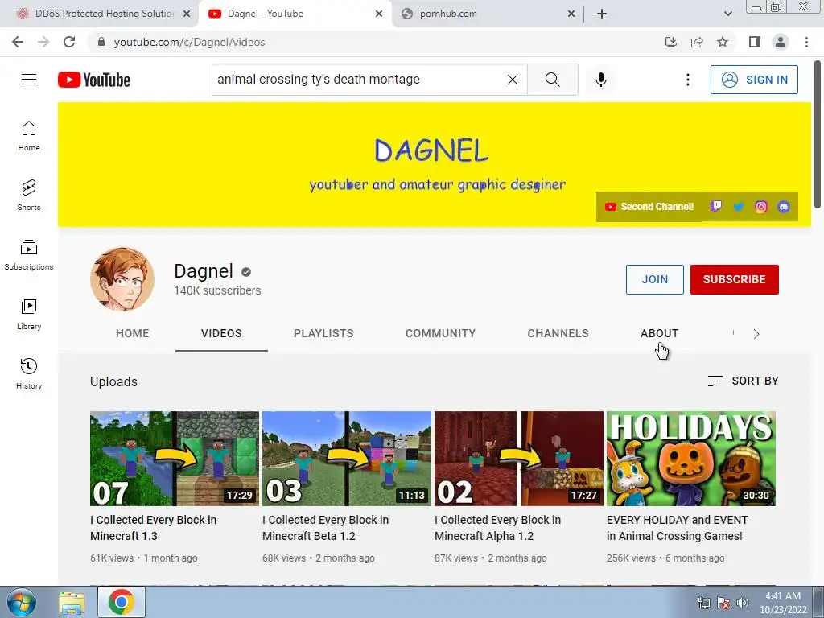This screenshot has width=824, height=618.
Task: Open the Twitter link on channel banner
Action: pos(739,207)
